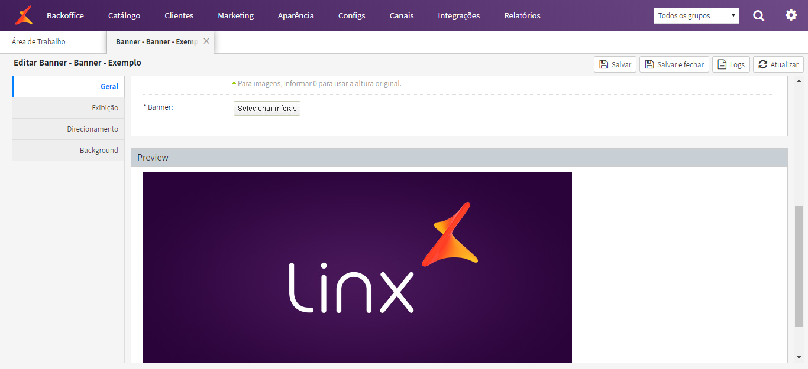Select the Exibição side tab
The image size is (808, 369).
point(68,107)
